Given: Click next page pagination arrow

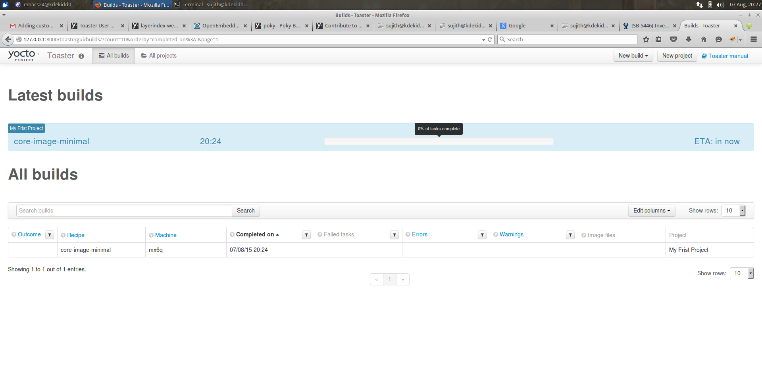Looking at the screenshot, I should pyautogui.click(x=402, y=279).
